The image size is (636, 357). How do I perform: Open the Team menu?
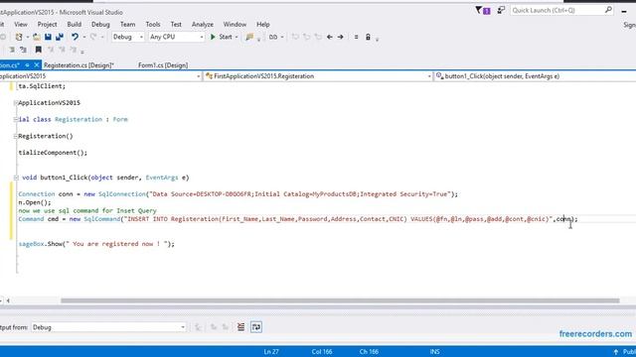128,24
